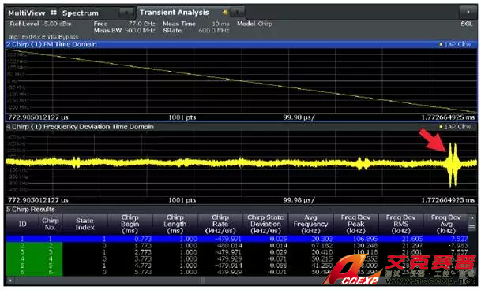Select the FM Time Domain window title bar

242,44
